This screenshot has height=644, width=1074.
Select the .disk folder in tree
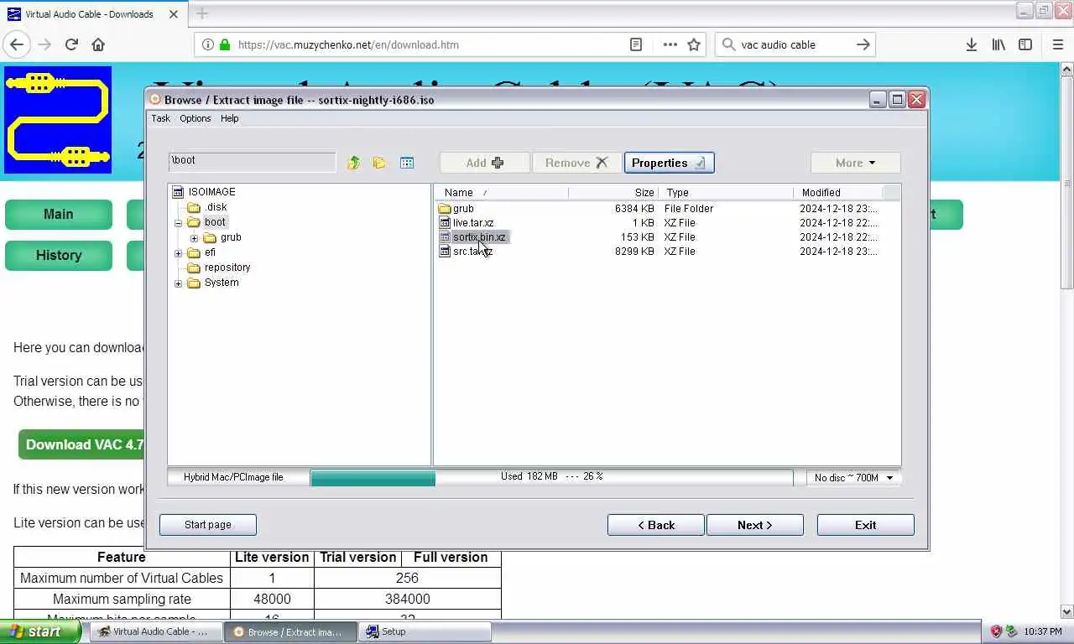216,207
